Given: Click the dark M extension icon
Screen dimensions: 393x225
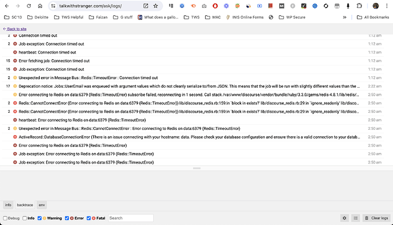Looking at the screenshot, I should [x=281, y=6].
